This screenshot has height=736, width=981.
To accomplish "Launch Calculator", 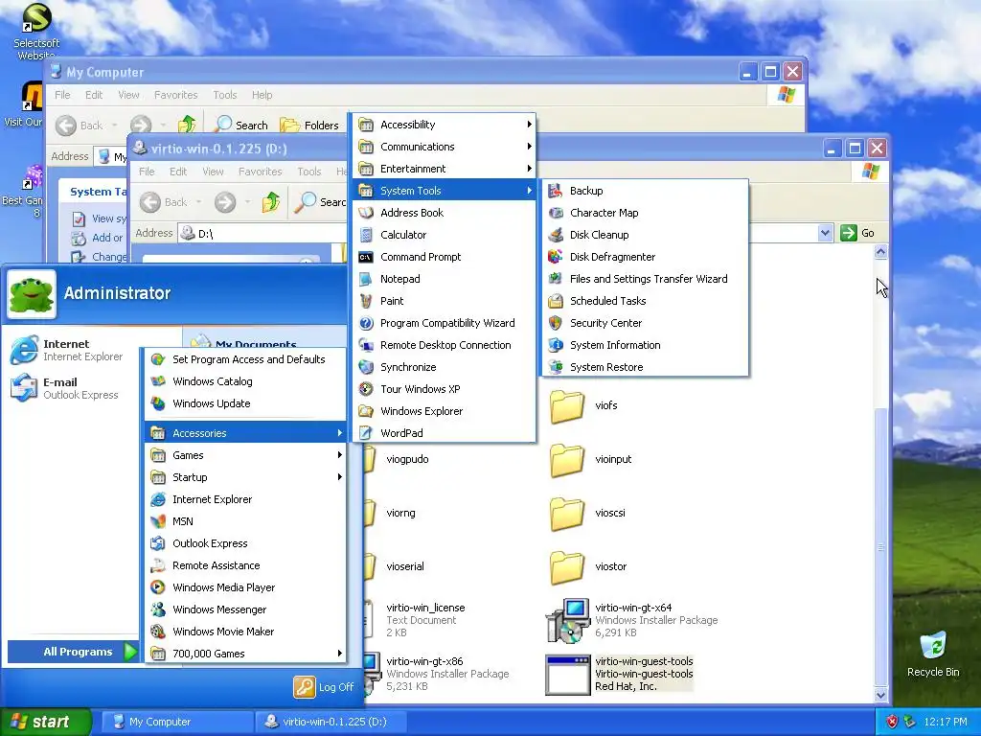I will pos(445,235).
